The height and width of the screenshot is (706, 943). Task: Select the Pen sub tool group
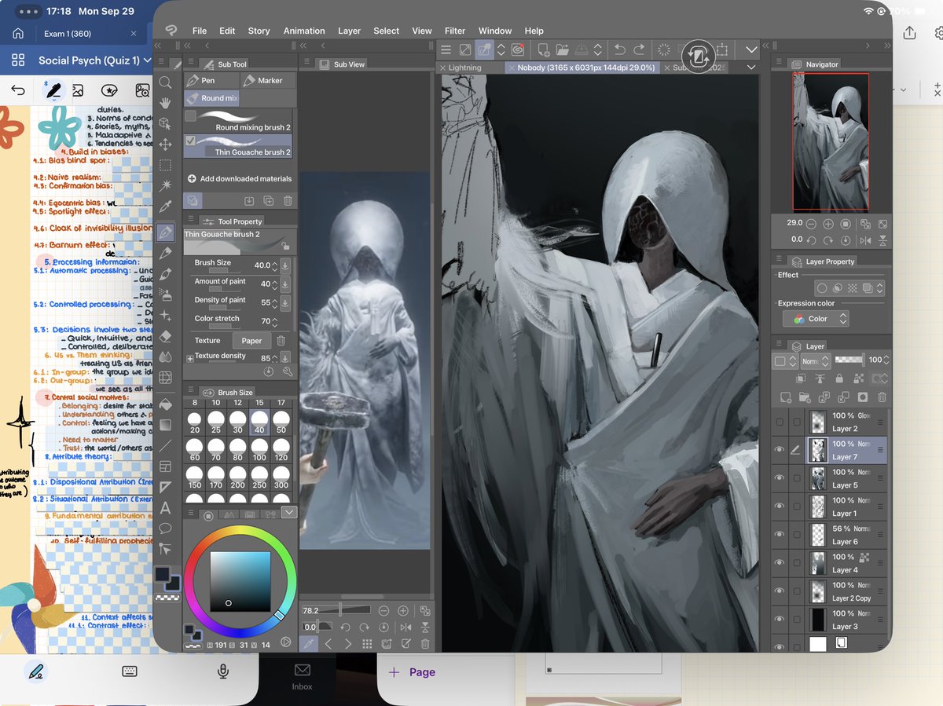pyautogui.click(x=211, y=80)
